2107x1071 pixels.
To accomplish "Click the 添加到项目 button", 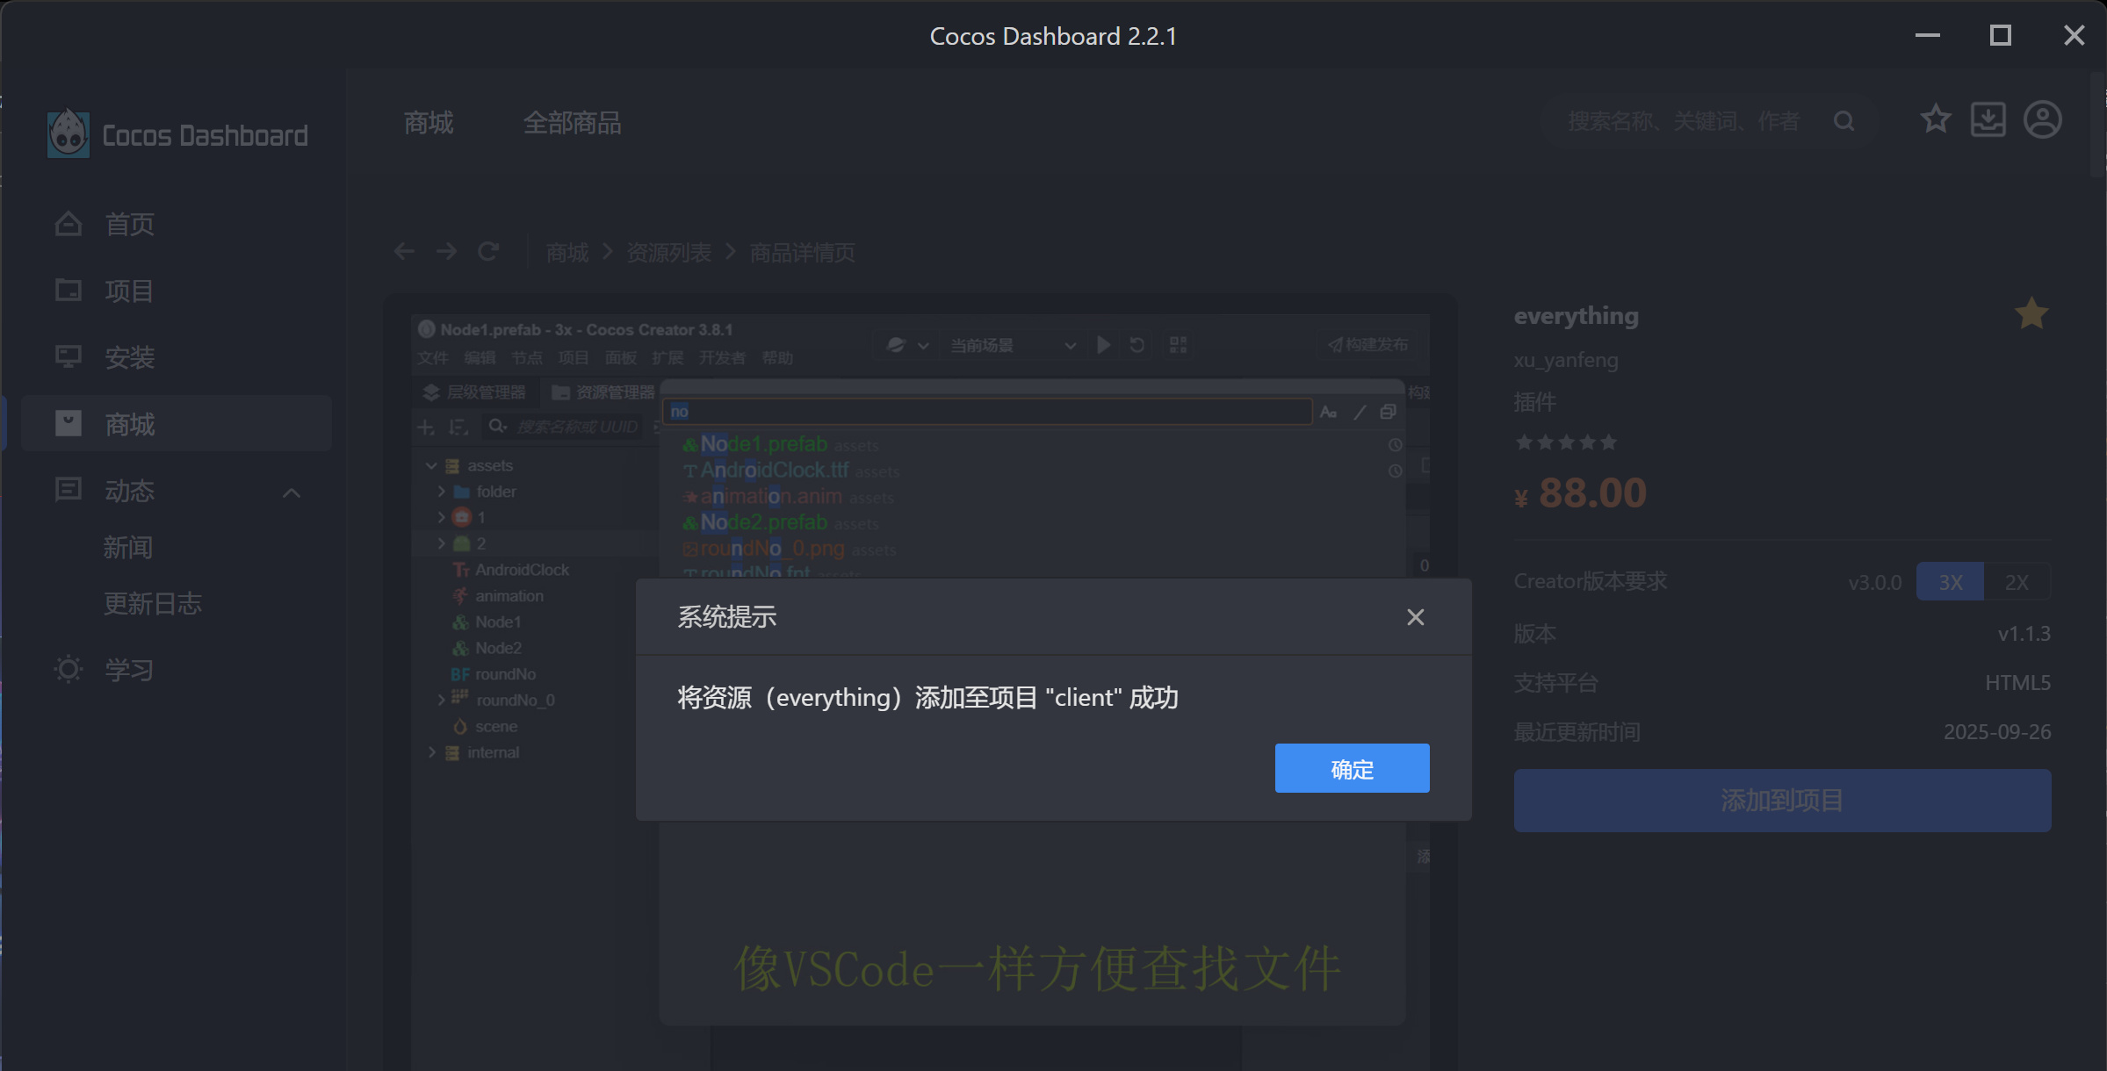I will (1782, 801).
